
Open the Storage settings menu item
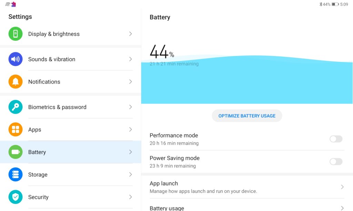pos(38,175)
